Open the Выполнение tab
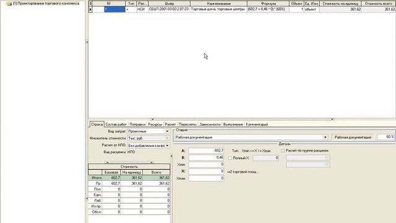This screenshot has width=396, height=223. point(233,125)
